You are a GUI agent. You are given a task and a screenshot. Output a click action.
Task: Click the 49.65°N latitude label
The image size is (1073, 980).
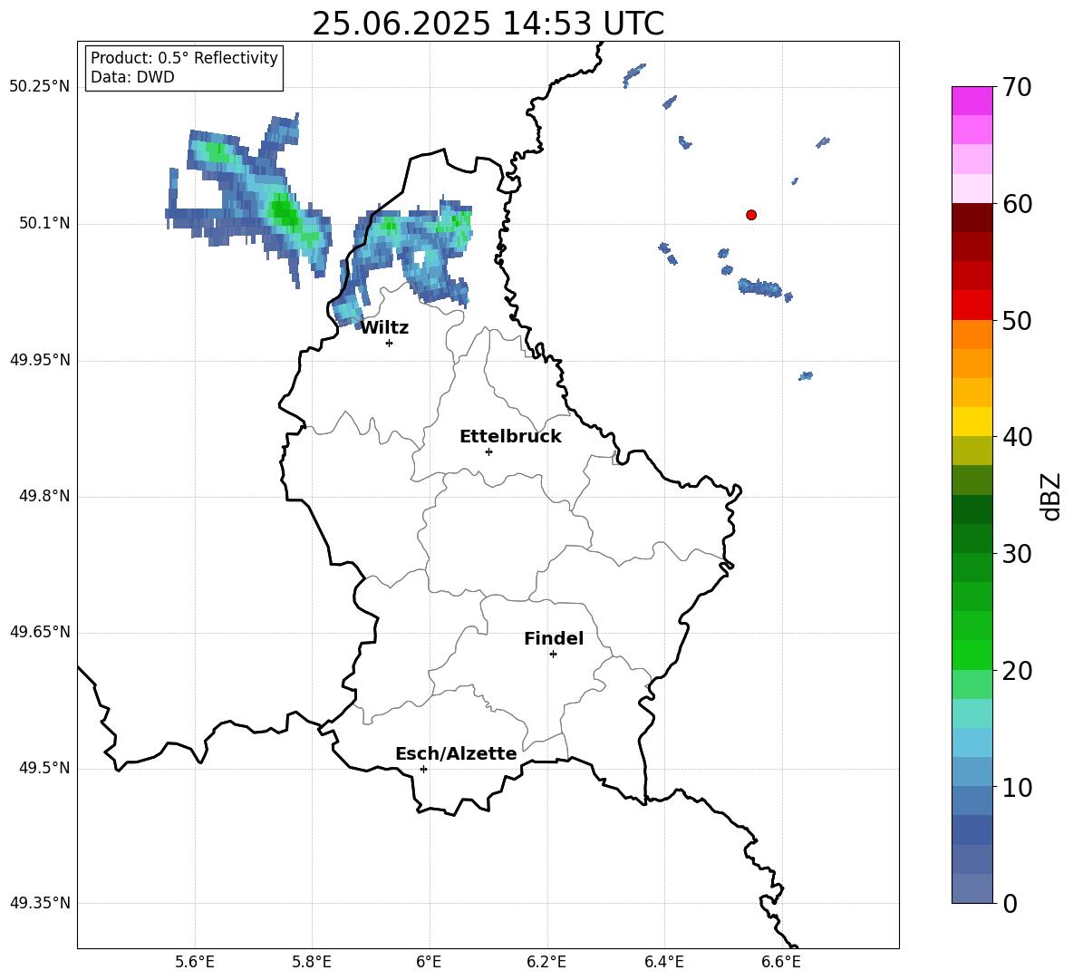[x=40, y=631]
